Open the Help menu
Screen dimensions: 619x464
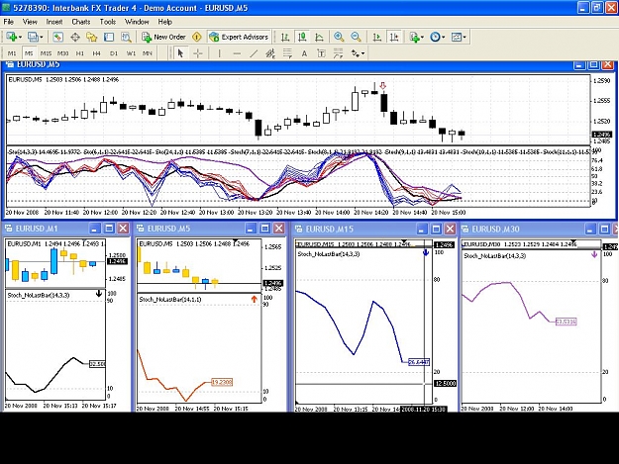tap(165, 22)
